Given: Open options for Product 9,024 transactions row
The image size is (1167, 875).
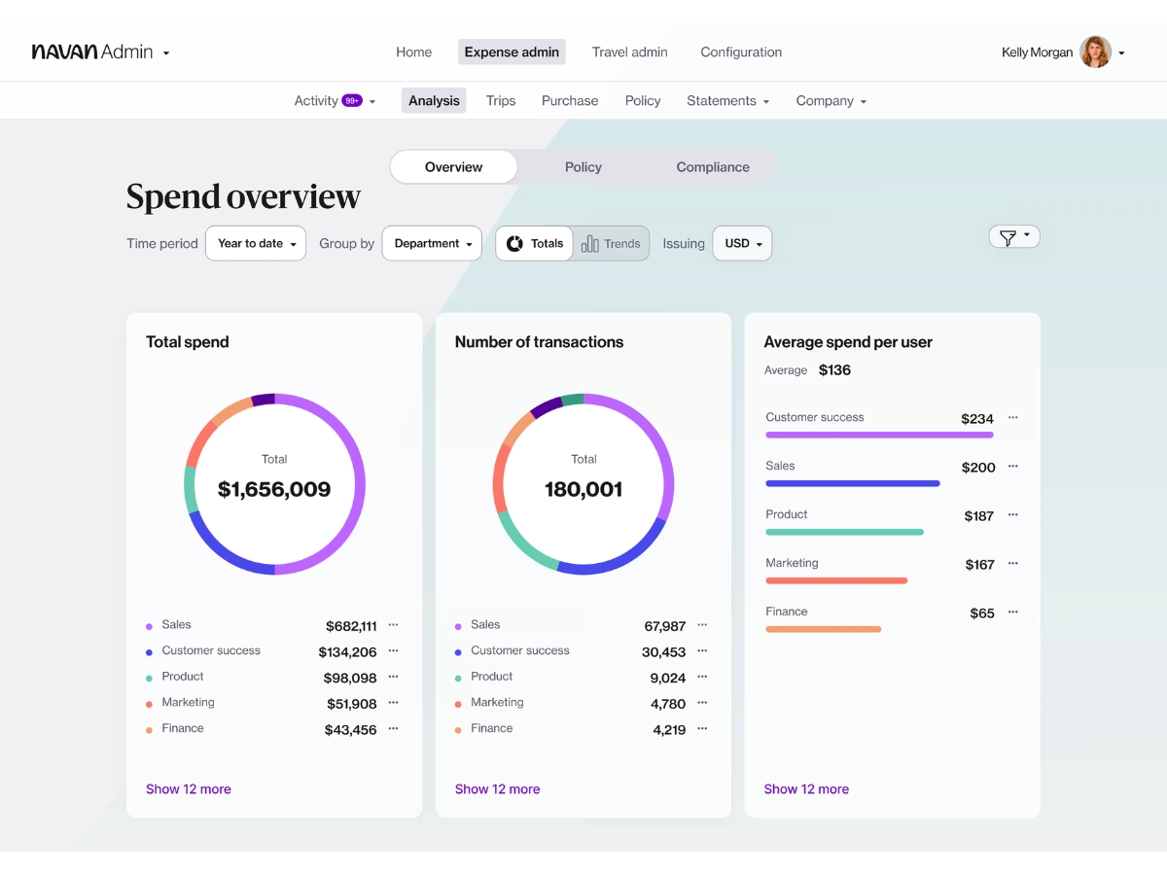Looking at the screenshot, I should (x=702, y=677).
